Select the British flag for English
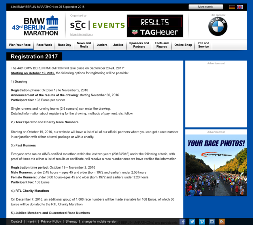Viewport: 253px width, 225px height. point(240,7)
